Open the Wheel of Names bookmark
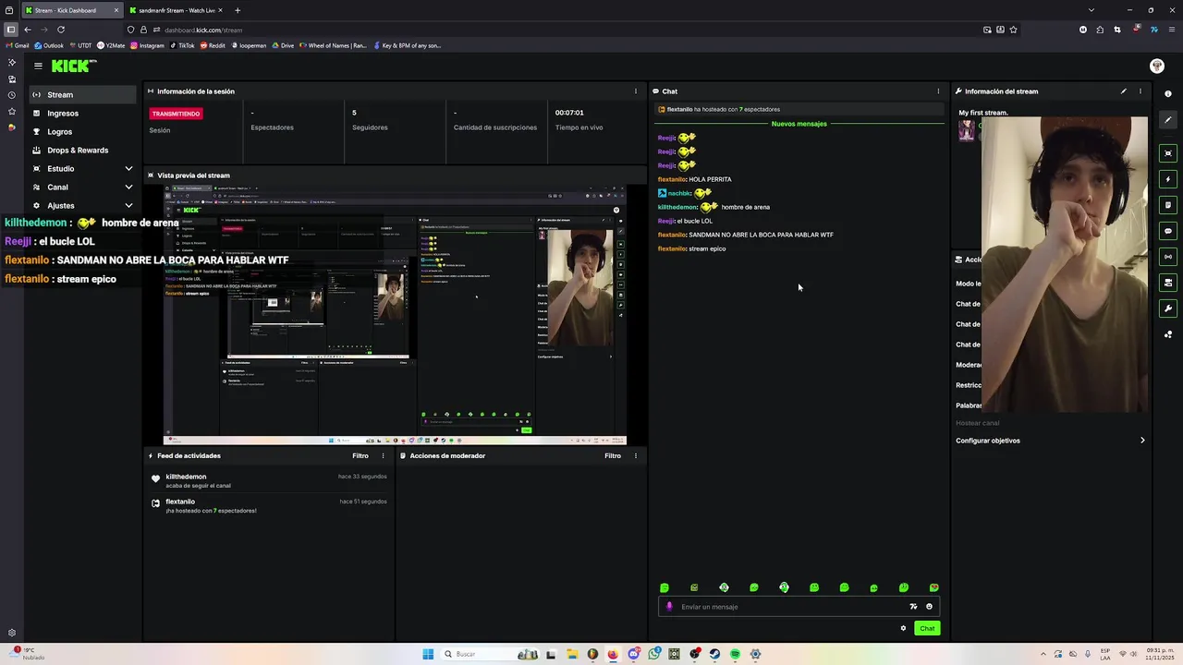 [333, 45]
